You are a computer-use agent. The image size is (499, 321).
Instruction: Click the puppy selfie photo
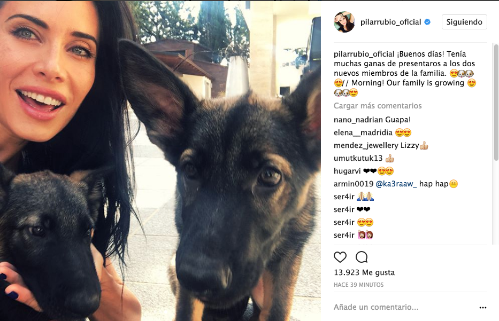(x=160, y=161)
